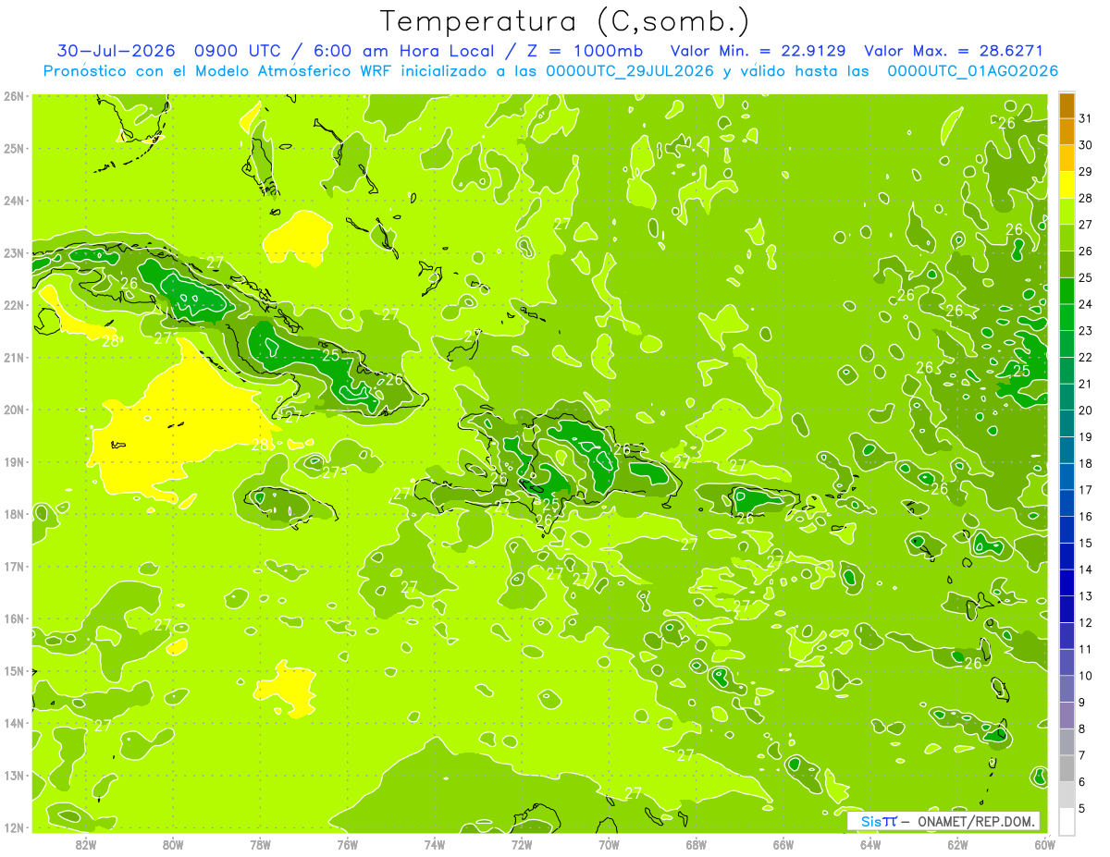Click the 68W longitude axis label
The width and height of the screenshot is (1110, 857).
pos(697,845)
